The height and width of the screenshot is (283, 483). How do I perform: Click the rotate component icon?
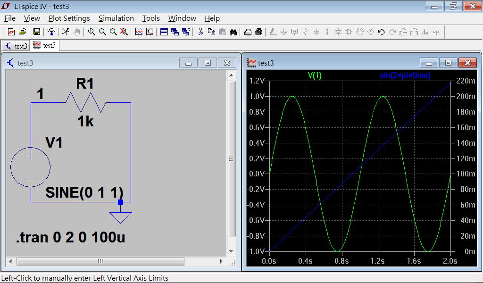point(403,32)
